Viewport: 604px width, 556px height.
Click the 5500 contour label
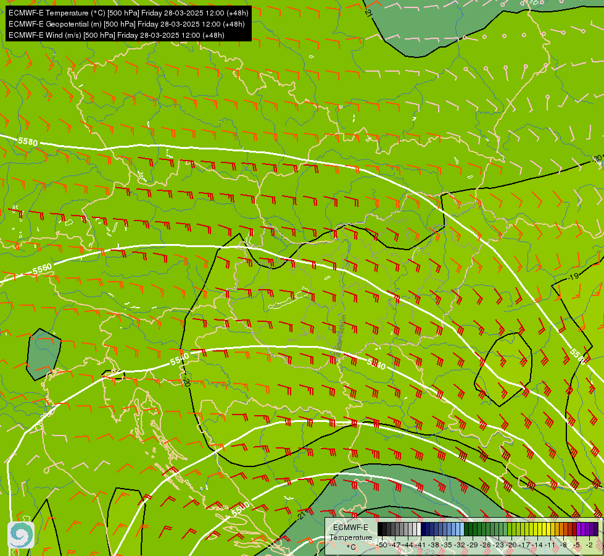point(241,508)
